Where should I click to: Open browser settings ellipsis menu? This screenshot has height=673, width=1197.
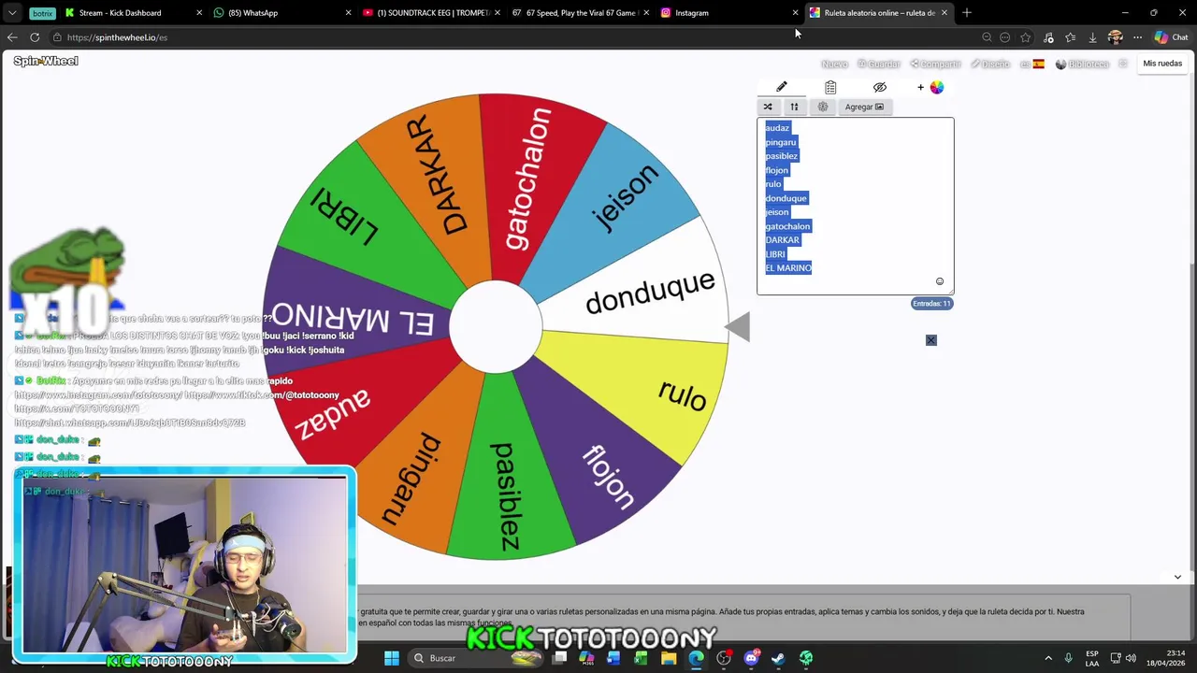1137,37
